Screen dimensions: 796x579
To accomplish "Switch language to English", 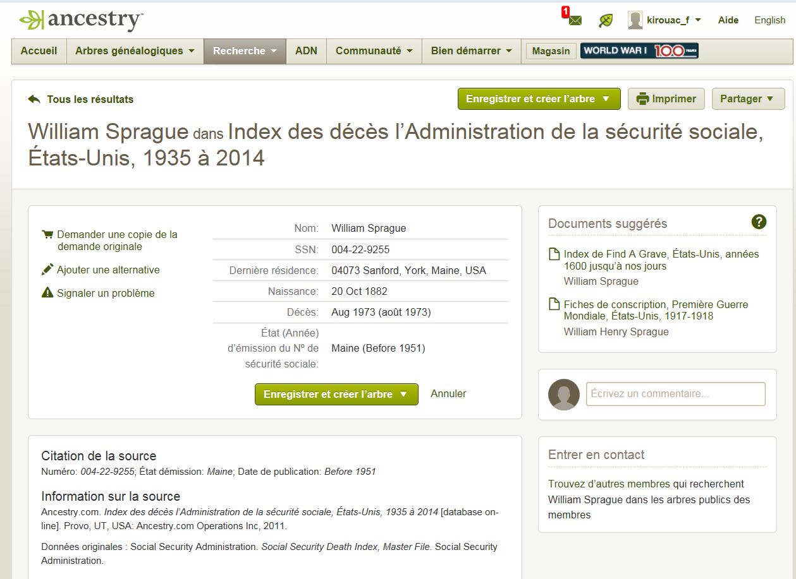I will tap(769, 20).
